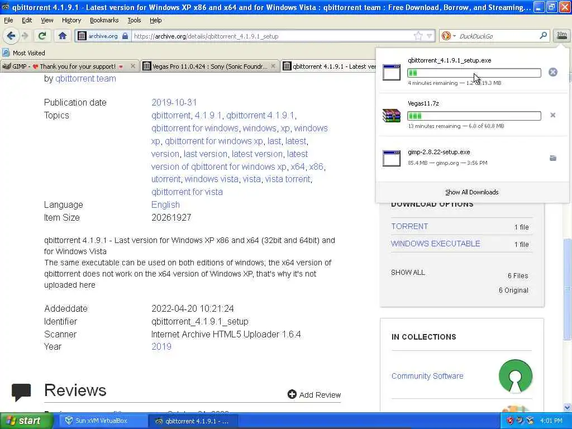The height and width of the screenshot is (429, 572).
Task: Bookmark this page with the star icon
Action: coord(418,36)
